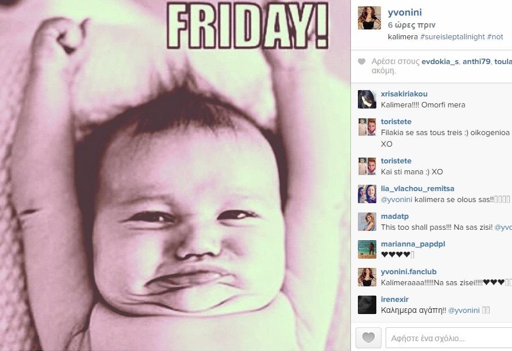The image size is (512, 351).
Task: Click the comment input field
Action: coord(449,338)
